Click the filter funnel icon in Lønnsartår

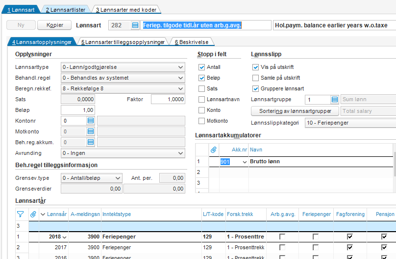[x=21, y=214]
